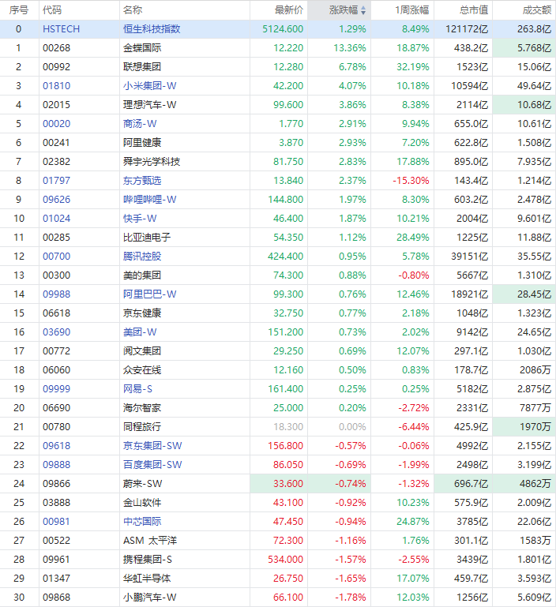Viewport: 556px width, 607px height.
Task: Select the 小鹏汽车-W name cell
Action: tap(185, 598)
